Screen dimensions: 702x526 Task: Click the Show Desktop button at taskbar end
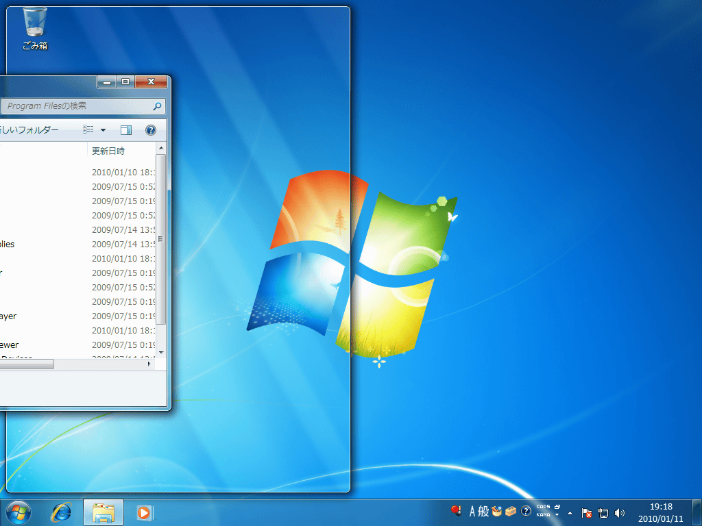tap(697, 512)
